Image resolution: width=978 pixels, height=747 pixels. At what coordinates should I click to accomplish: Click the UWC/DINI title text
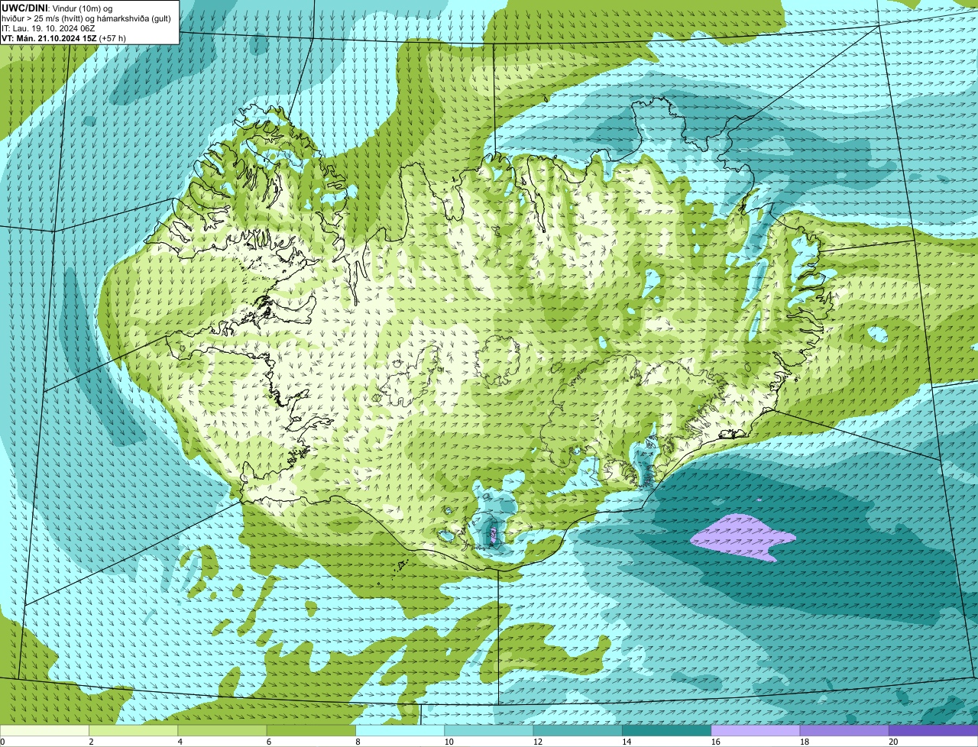coord(25,8)
